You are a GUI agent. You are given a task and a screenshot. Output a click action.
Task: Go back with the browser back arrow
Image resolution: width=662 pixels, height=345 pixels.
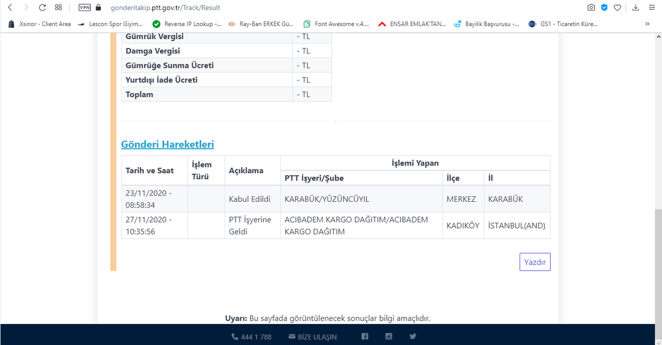pyautogui.click(x=9, y=8)
